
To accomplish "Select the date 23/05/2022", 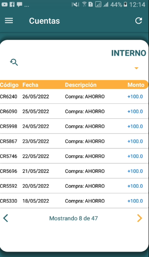I will 36,142.
